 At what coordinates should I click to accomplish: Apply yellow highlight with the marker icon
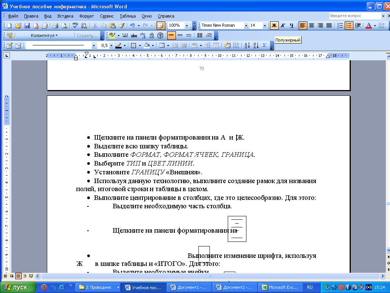tap(112, 35)
